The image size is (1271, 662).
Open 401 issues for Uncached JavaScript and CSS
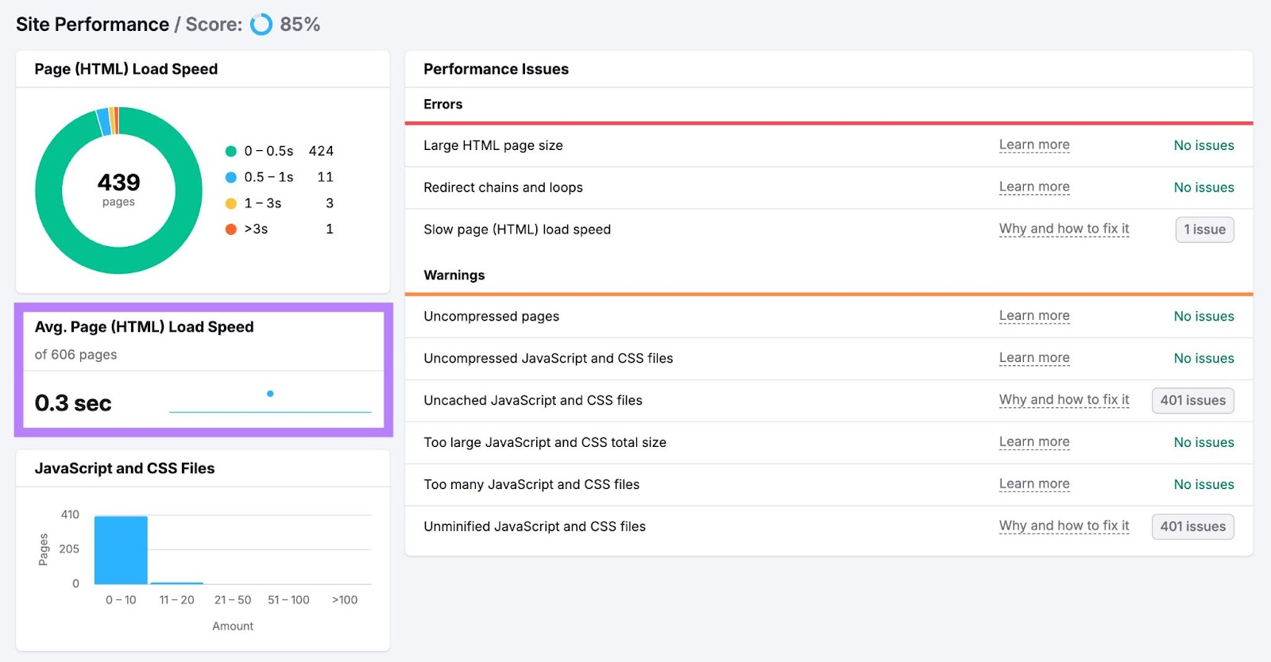(1192, 401)
